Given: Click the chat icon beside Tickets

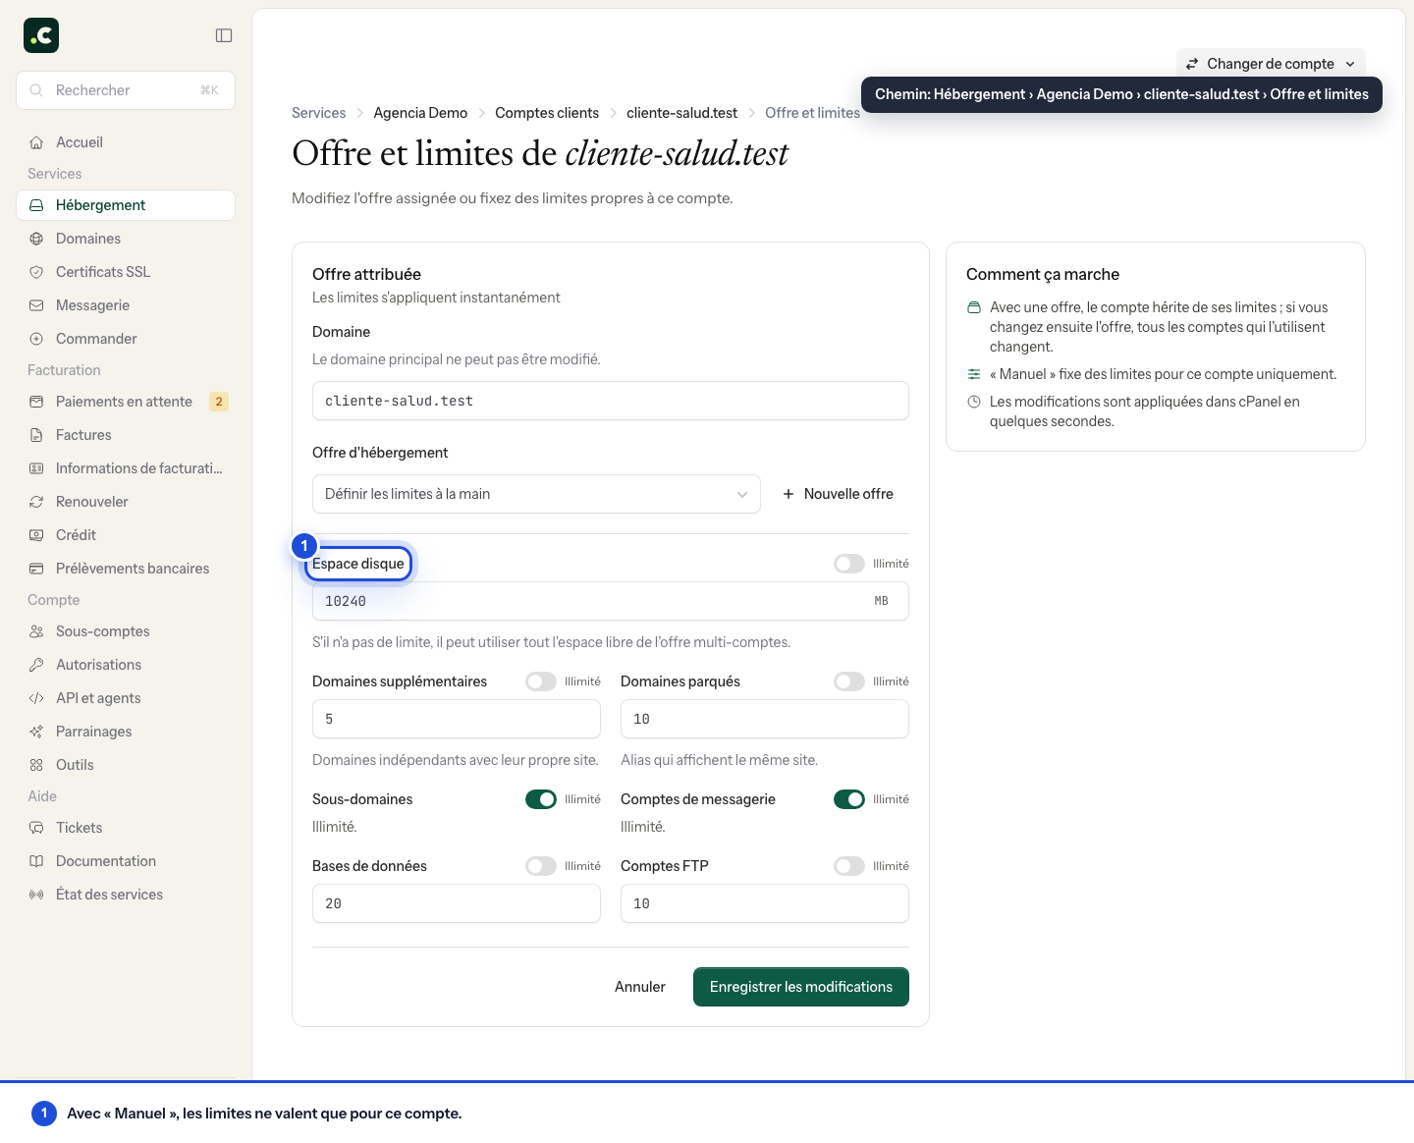Looking at the screenshot, I should pyautogui.click(x=36, y=828).
